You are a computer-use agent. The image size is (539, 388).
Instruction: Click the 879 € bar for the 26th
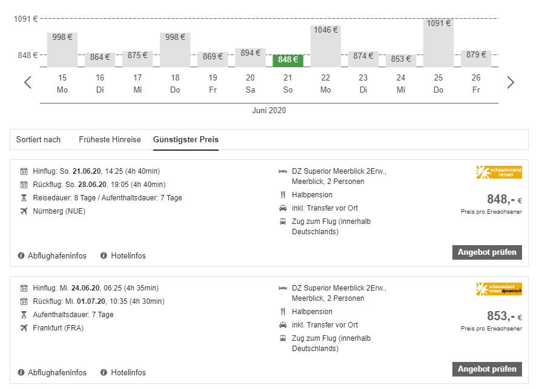pyautogui.click(x=476, y=58)
